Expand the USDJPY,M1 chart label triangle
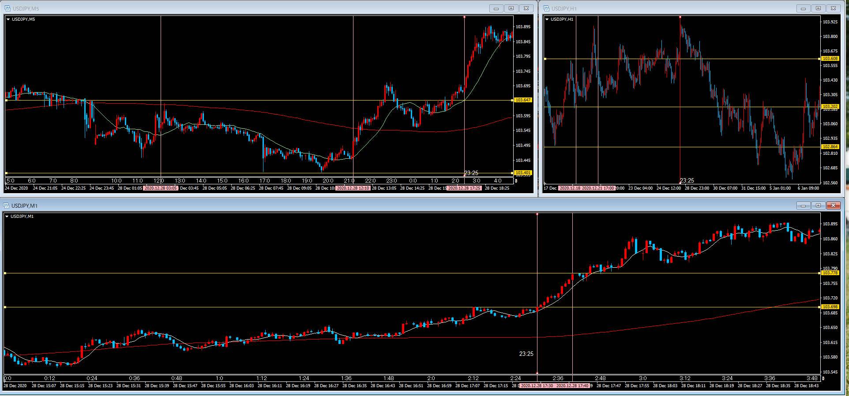The height and width of the screenshot is (396, 849). 7,217
